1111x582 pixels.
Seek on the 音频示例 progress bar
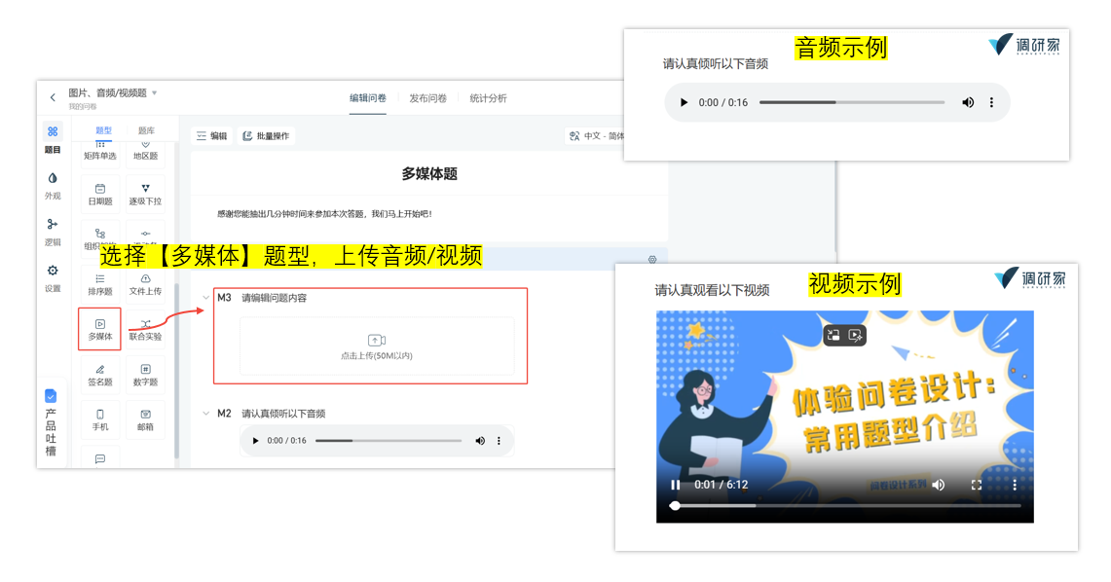tap(852, 102)
